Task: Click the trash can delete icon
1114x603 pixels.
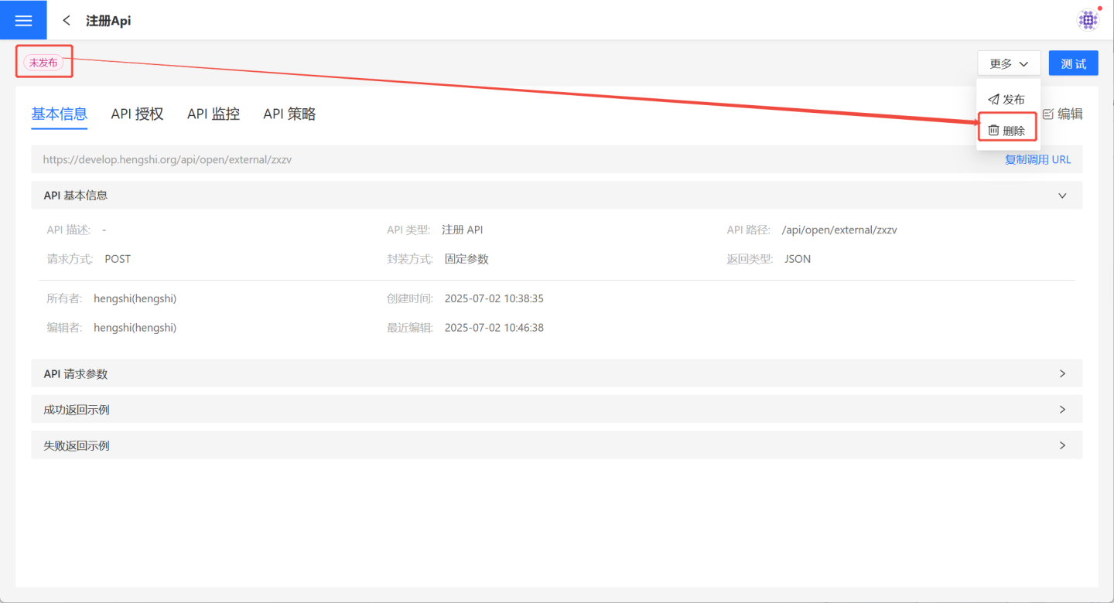Action: pos(993,131)
